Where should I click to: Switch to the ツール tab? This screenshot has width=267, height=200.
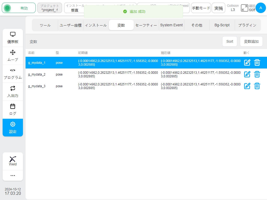point(45,25)
